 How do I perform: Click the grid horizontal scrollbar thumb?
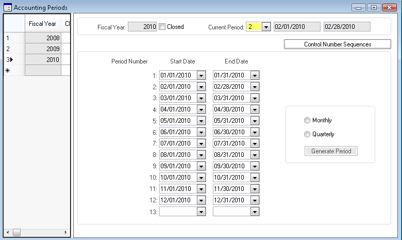(x=16, y=233)
